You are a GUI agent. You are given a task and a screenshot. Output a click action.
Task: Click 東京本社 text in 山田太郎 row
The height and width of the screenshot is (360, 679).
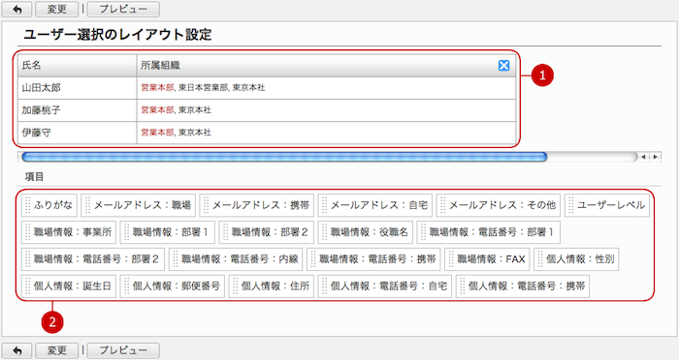[248, 88]
